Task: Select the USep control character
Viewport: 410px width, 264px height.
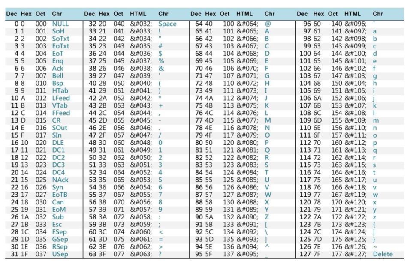Action: 60,254
